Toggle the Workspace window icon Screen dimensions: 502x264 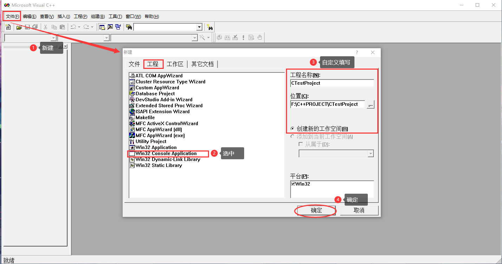pos(102,27)
